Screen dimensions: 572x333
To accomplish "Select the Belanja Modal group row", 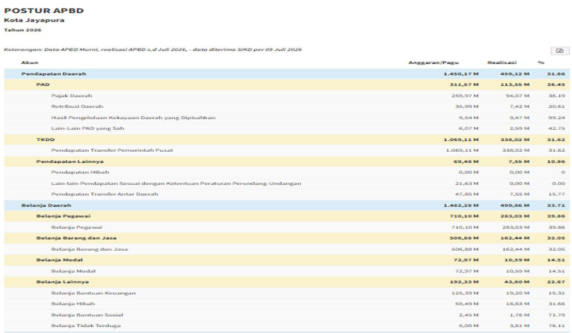I will pyautogui.click(x=287, y=260).
